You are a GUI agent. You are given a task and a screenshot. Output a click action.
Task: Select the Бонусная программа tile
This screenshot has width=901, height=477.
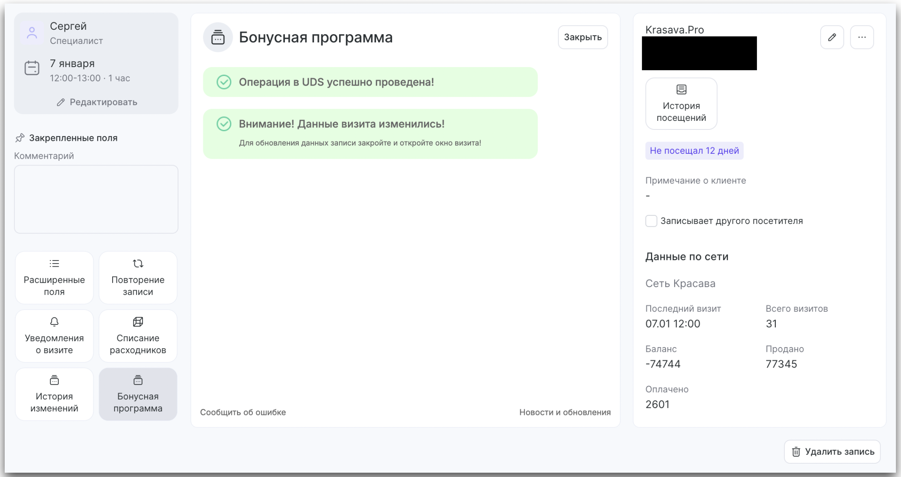click(x=138, y=394)
